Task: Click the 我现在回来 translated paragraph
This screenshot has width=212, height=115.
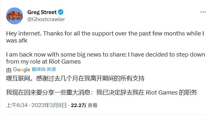Action: pyautogui.click(x=102, y=92)
